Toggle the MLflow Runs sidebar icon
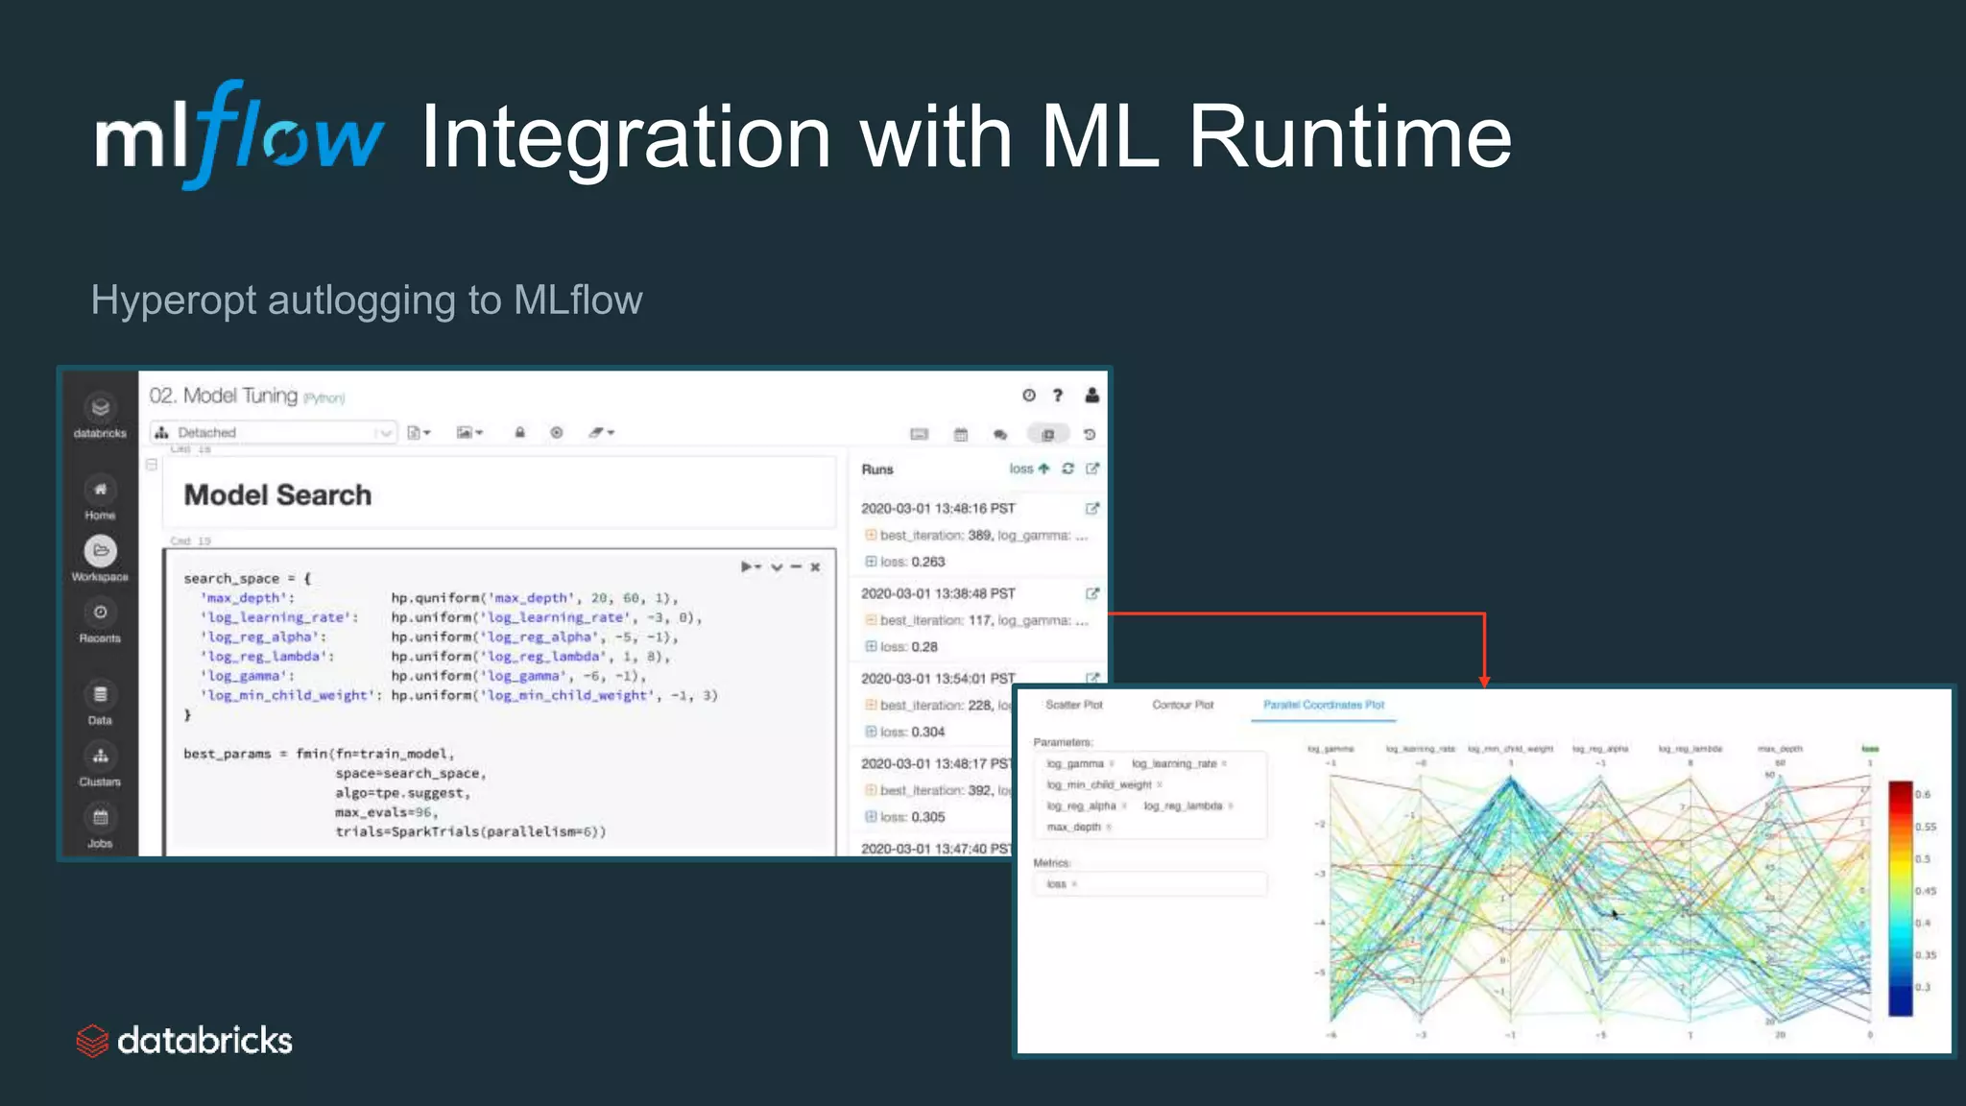Image resolution: width=1966 pixels, height=1106 pixels. (x=1047, y=435)
